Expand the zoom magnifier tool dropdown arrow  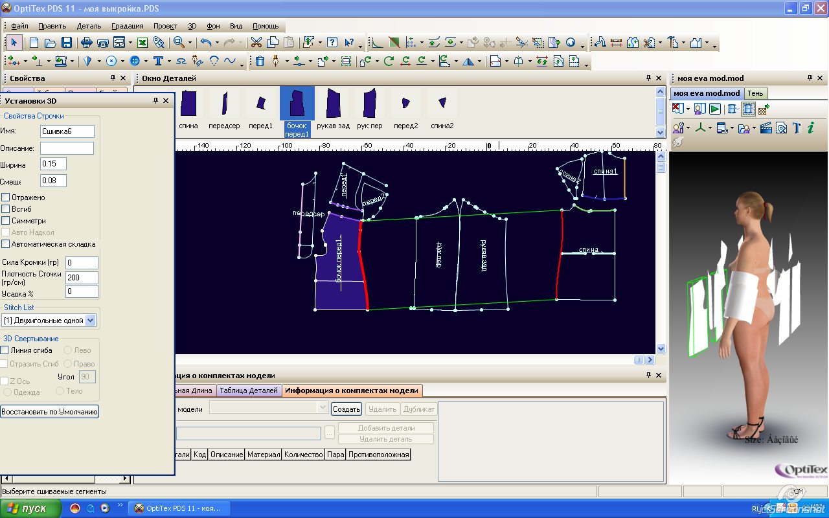[x=190, y=43]
